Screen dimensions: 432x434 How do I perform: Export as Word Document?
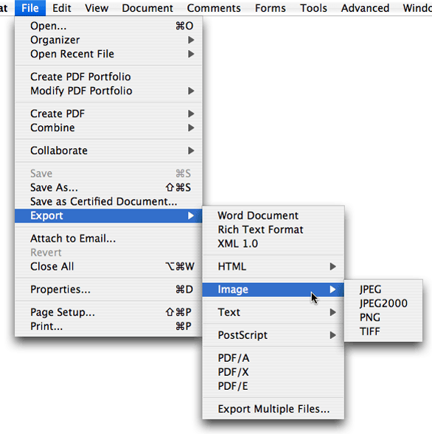(x=274, y=216)
